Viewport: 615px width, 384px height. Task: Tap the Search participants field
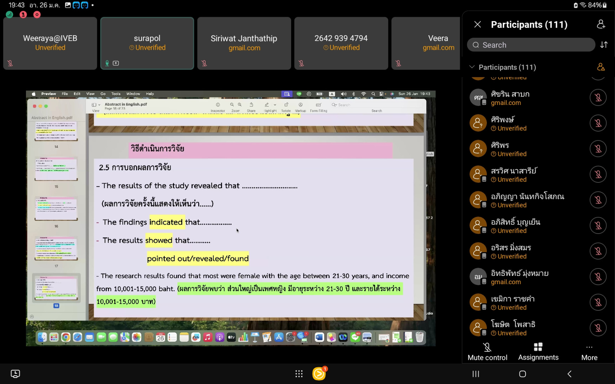pos(531,45)
